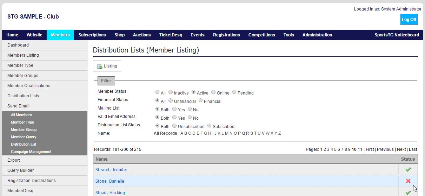Go to Dashboard in sidebar
Screen dimensions: 425x196
tap(45, 45)
